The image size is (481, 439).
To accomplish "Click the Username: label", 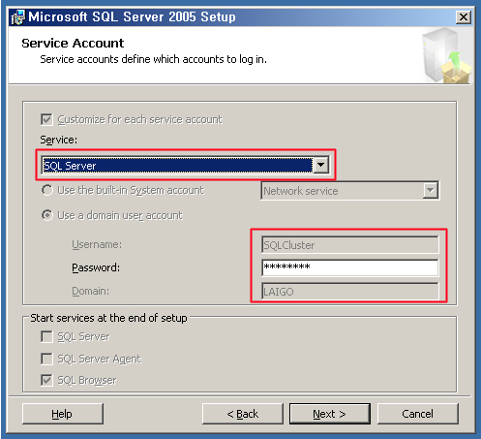I will [97, 244].
